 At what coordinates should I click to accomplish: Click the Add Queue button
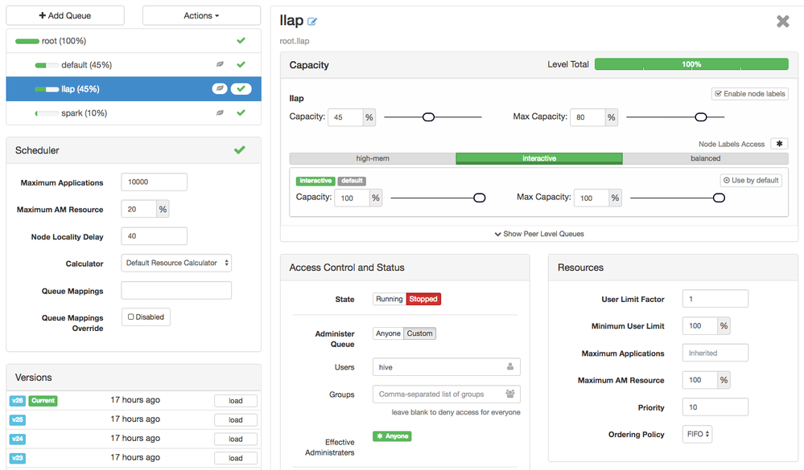pos(65,15)
